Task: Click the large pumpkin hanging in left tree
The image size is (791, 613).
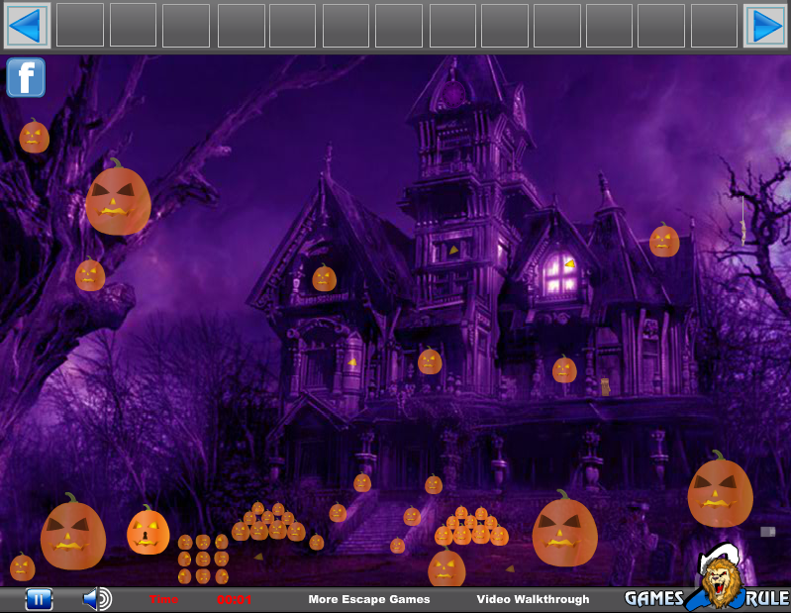Action: coord(118,198)
